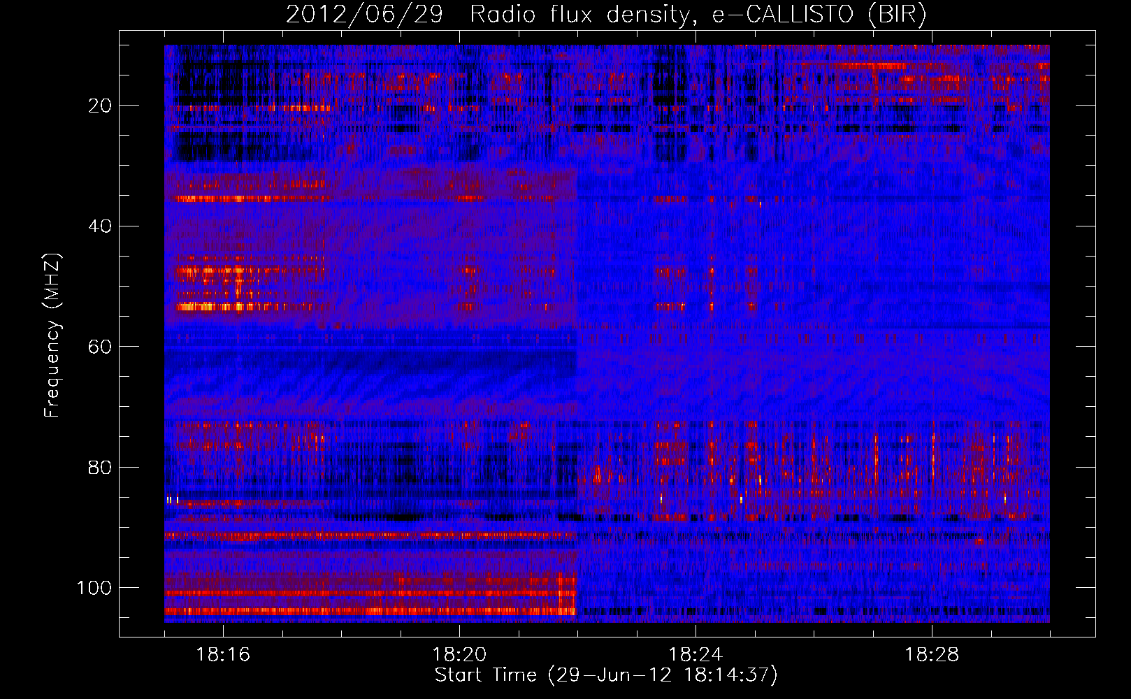Click the "Frequency (MHZ)" axis label
The width and height of the screenshot is (1131, 699).
point(52,336)
